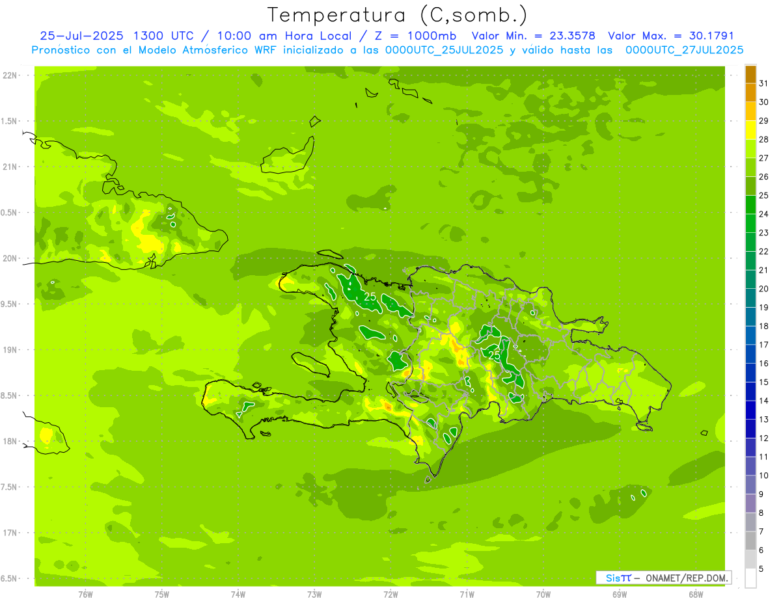Click the "73W" longitude axis label
The width and height of the screenshot is (781, 603).
pos(314,595)
